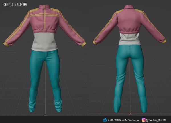Click the left-side yellow cuff of the back-view jacket
Viewport: 171px width, 123px height.
pyautogui.click(x=95, y=42)
